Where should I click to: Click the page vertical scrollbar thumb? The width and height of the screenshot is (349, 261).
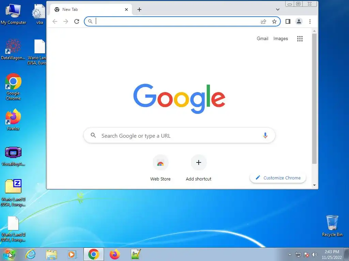(x=314, y=99)
